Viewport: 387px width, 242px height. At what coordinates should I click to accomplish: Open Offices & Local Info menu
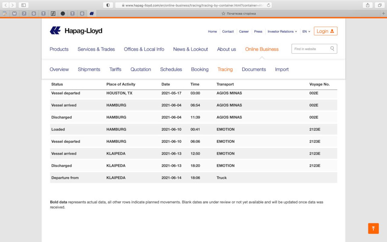pyautogui.click(x=144, y=49)
